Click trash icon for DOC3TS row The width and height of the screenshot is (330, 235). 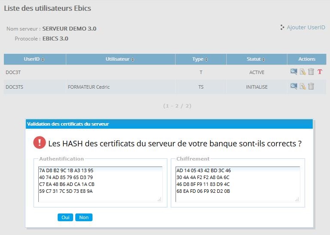coord(311,87)
